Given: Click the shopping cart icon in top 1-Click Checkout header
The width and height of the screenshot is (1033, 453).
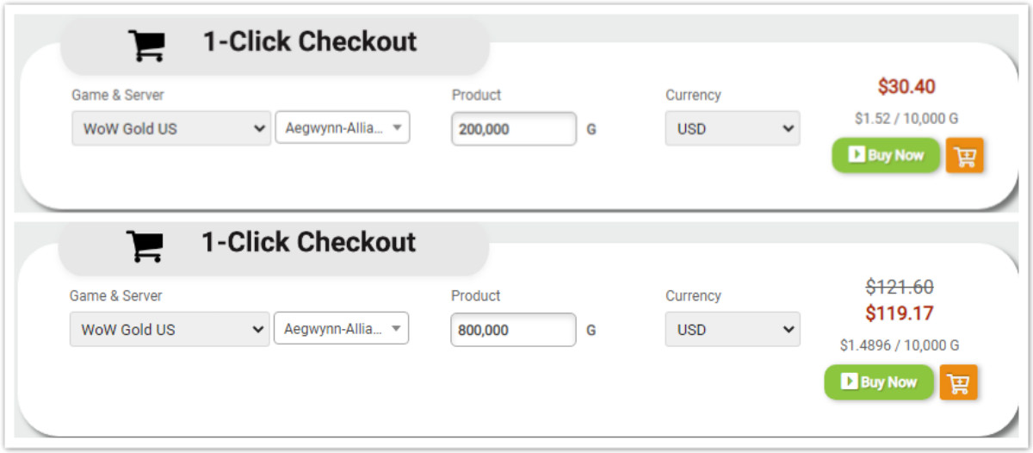Looking at the screenshot, I should tap(147, 45).
